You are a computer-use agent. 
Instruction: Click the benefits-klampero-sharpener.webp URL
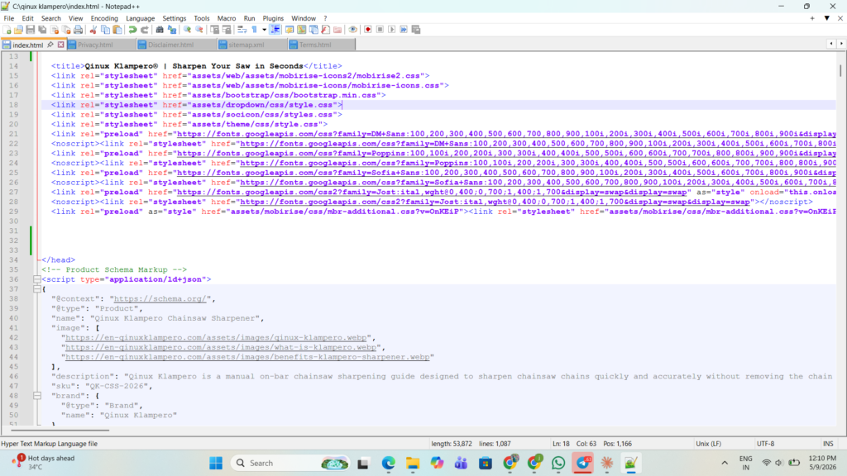point(247,357)
